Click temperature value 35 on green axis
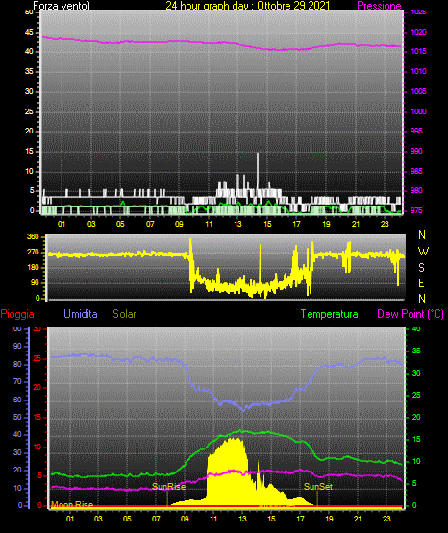 (x=416, y=351)
